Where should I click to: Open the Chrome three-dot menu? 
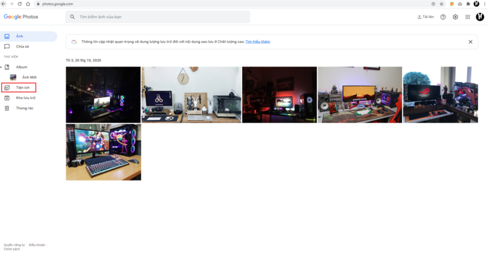[485, 4]
